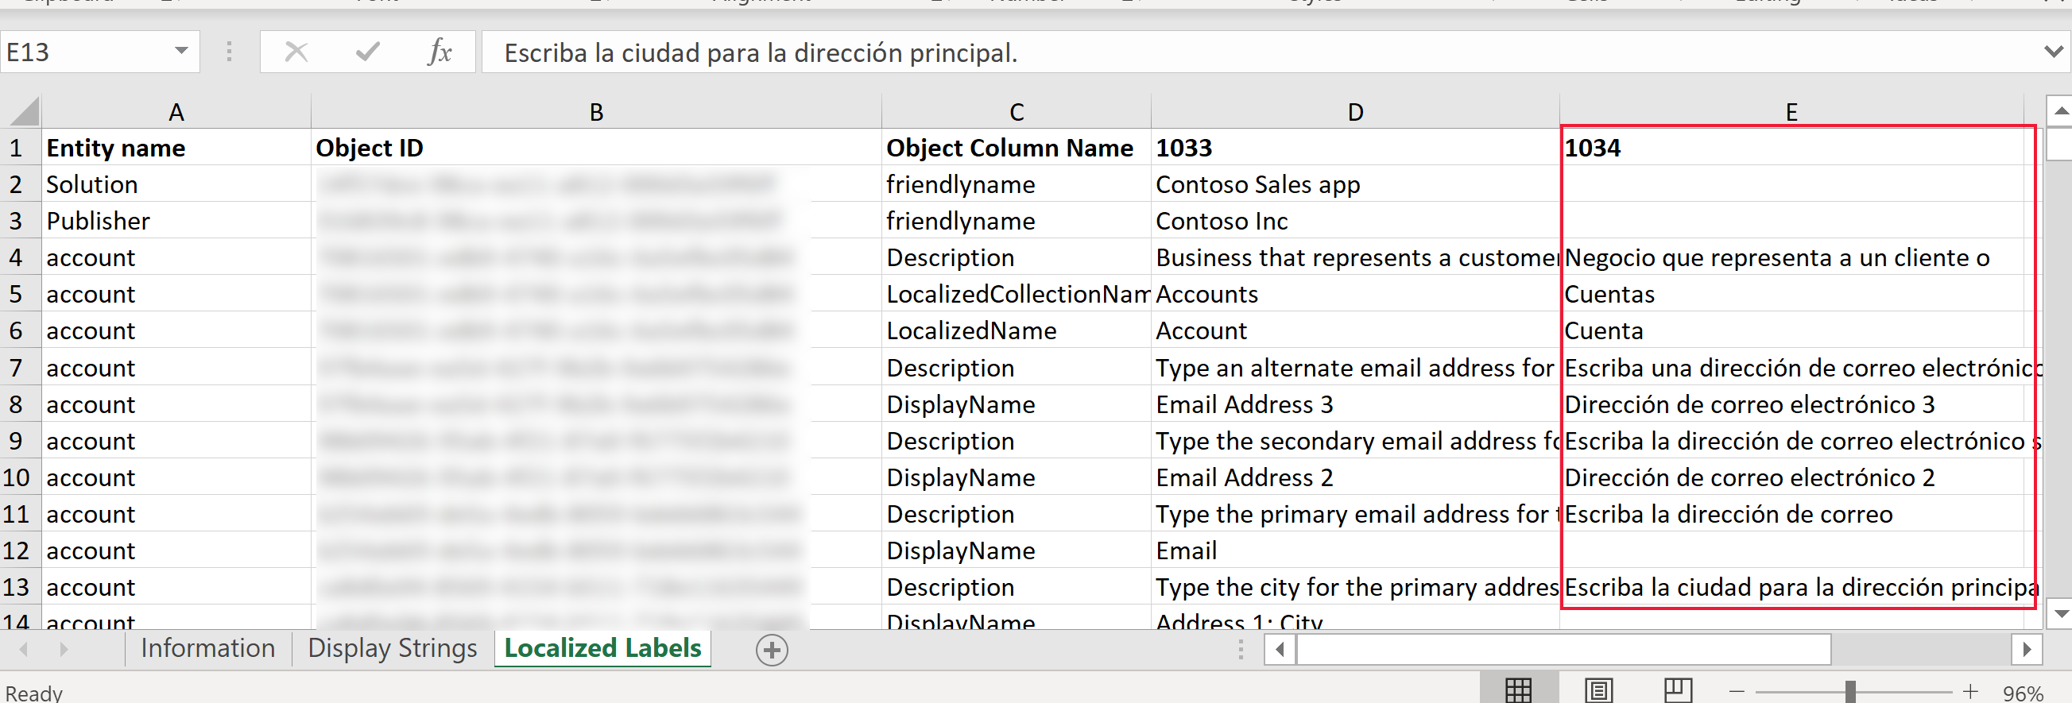Click next sheet navigation arrow
This screenshot has height=703, width=2072.
pos(64,648)
